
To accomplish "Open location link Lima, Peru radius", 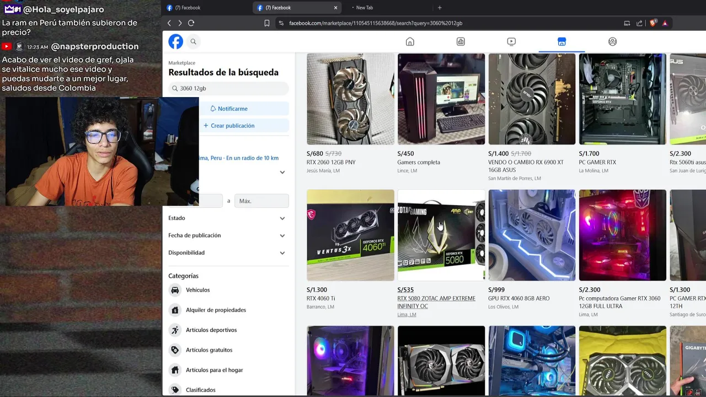I will (239, 158).
